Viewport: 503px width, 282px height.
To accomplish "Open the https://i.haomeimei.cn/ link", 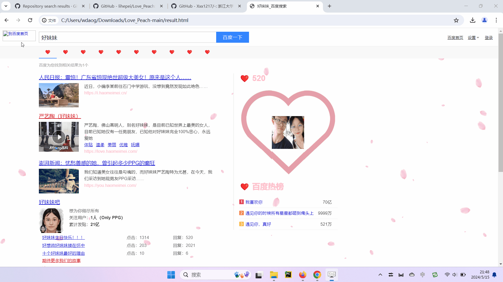I will click(x=106, y=93).
